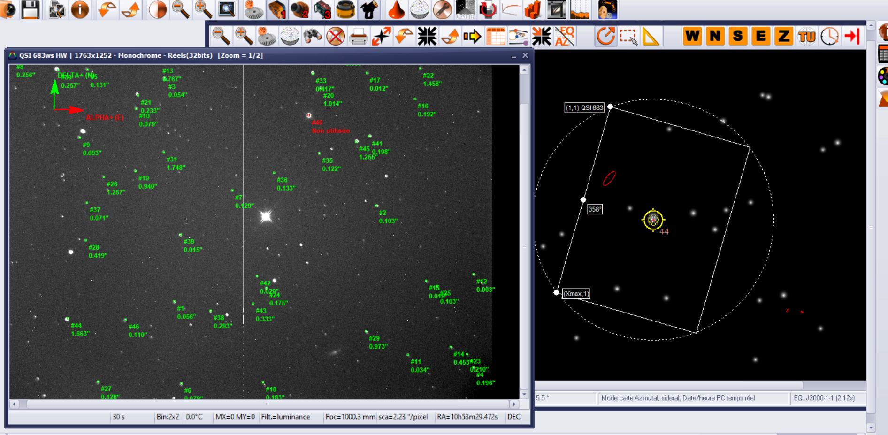Click the TU universal time globe icon
This screenshot has height=435, width=888.
pyautogui.click(x=807, y=36)
